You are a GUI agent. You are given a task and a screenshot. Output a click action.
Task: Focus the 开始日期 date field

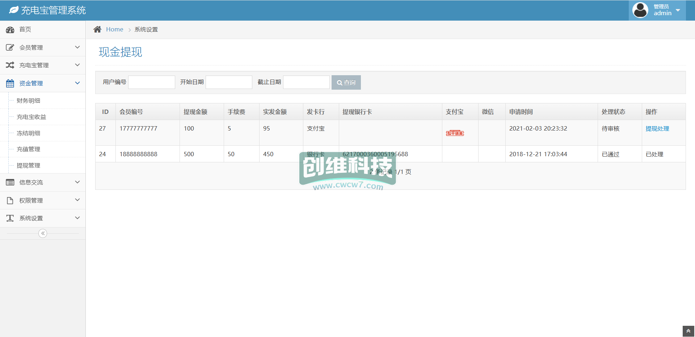229,82
